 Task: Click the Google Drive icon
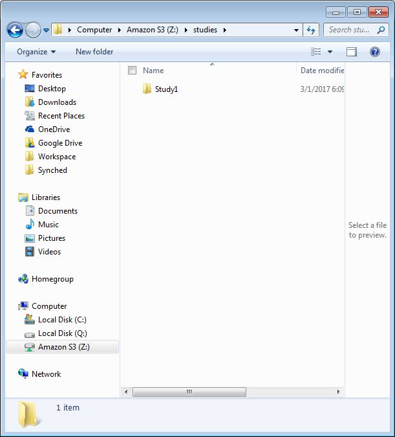click(x=30, y=142)
